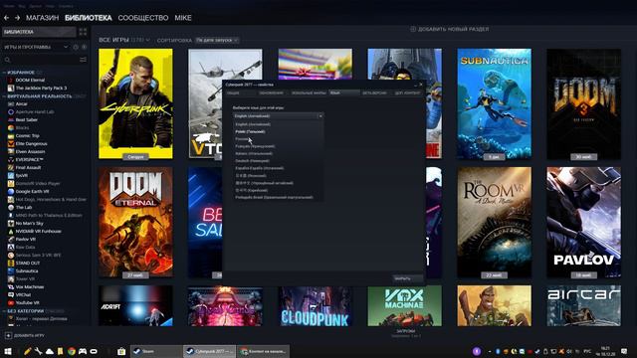
Task: Switch to the ОБНОВЛЕНИЯ properties tab
Action: [272, 92]
